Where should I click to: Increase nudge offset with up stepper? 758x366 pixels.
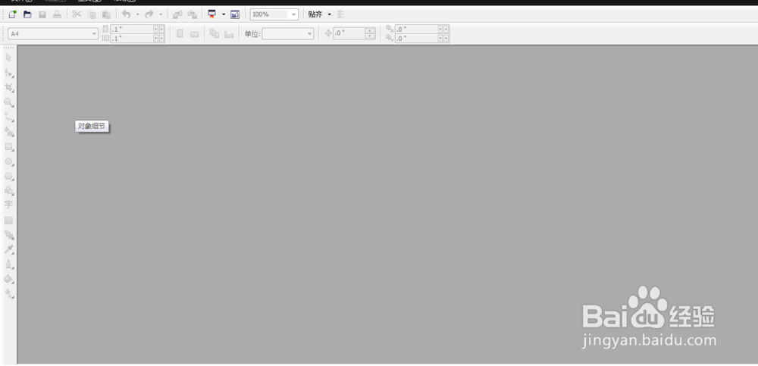coord(370,31)
